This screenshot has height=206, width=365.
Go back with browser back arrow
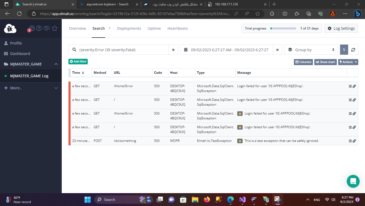[x=8, y=14]
